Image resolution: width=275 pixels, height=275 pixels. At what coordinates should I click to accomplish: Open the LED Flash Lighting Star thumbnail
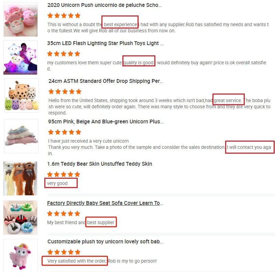(x=20, y=57)
